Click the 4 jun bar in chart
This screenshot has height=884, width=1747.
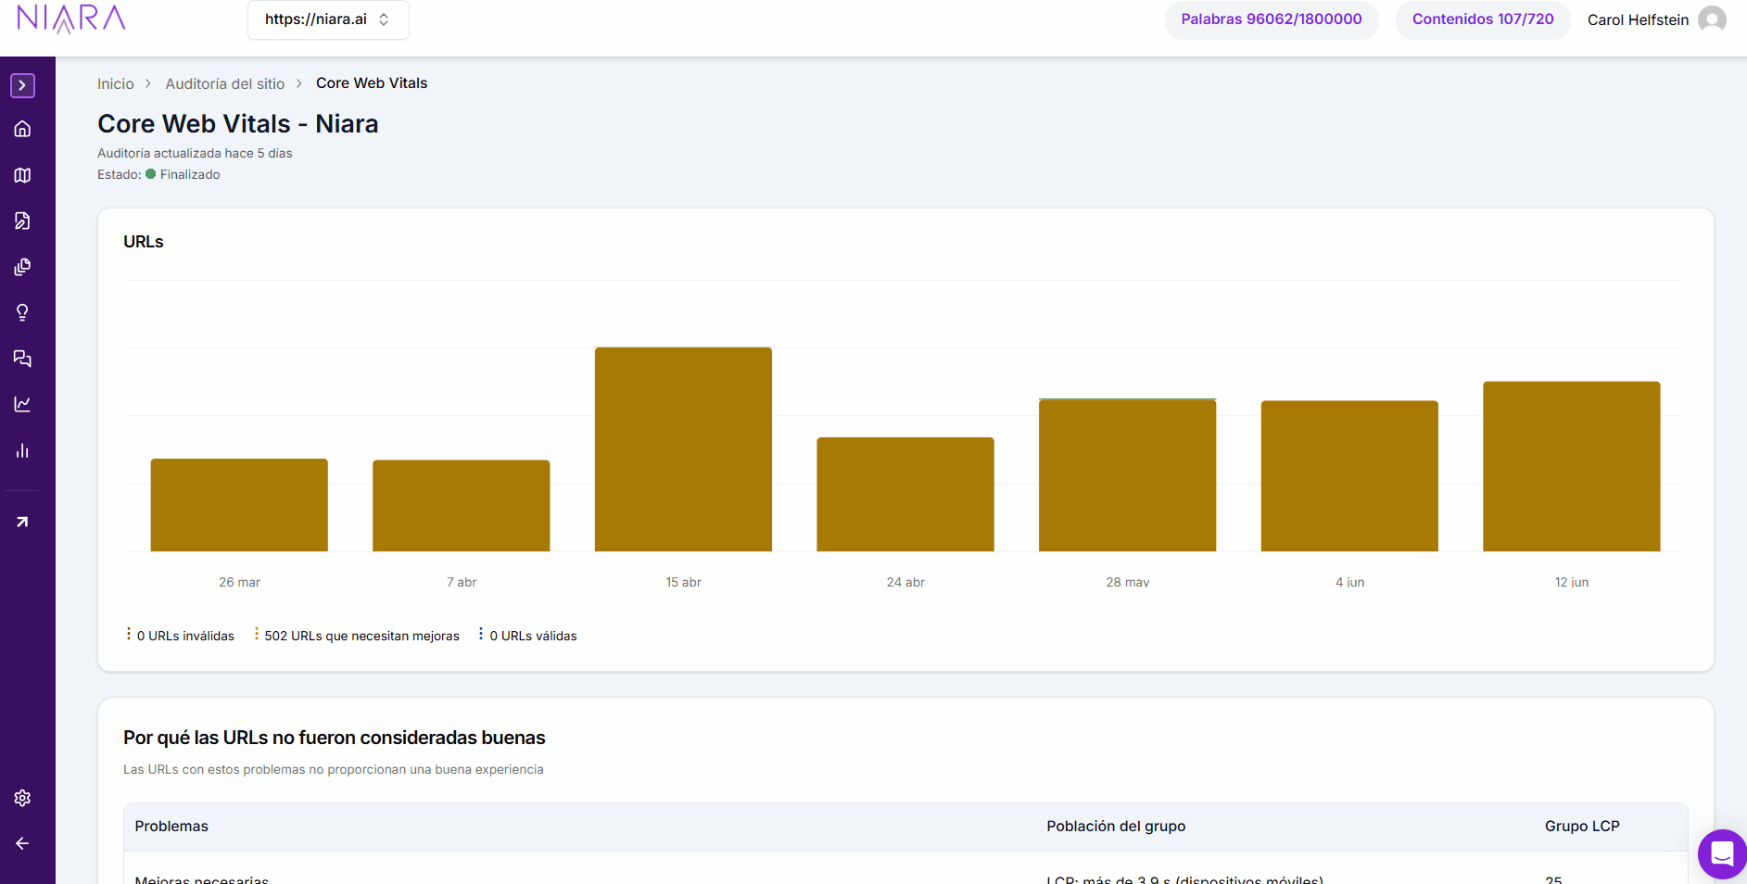[x=1349, y=476]
